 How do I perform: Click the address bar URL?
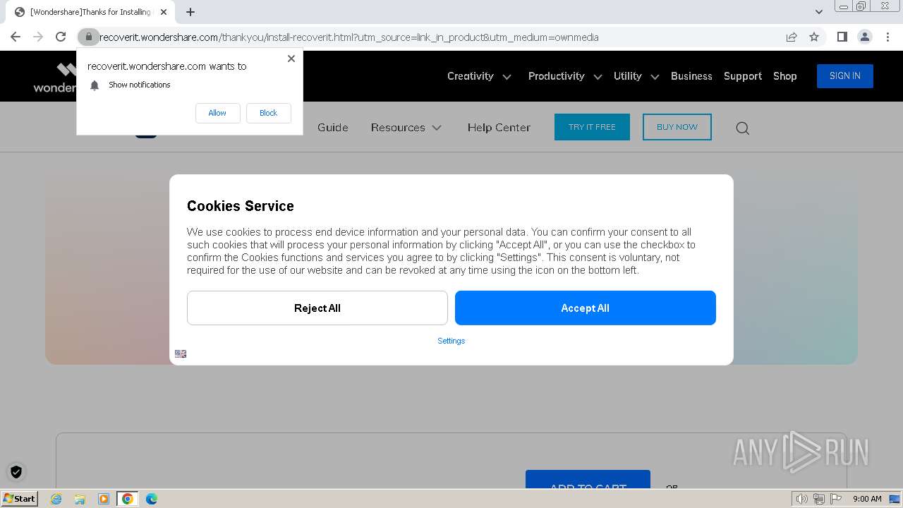point(349,37)
